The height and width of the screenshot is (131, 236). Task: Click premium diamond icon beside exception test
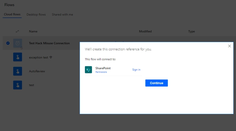[x=50, y=57]
